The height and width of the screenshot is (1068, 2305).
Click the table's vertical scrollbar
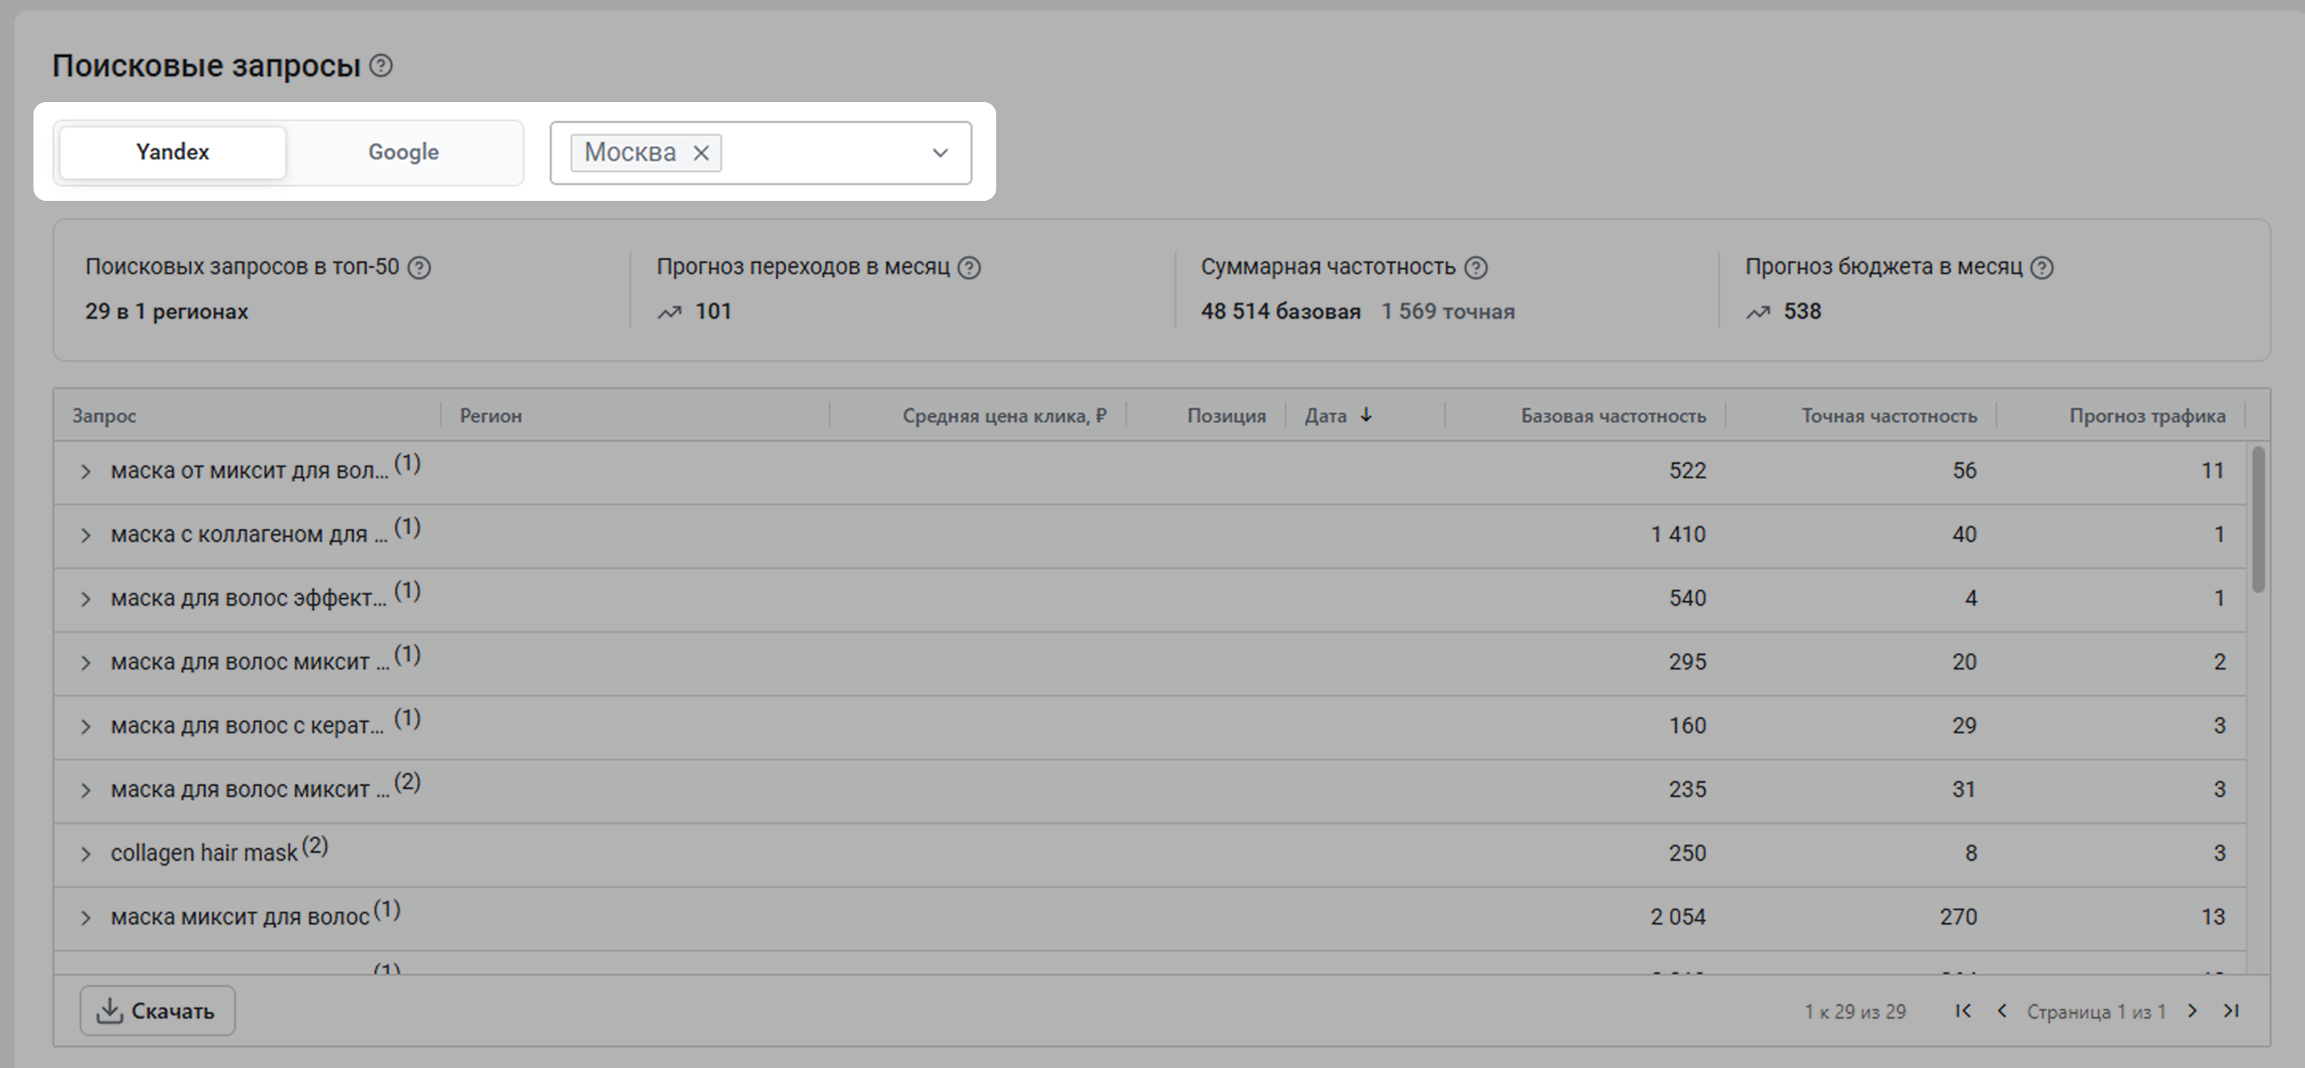2257,520
